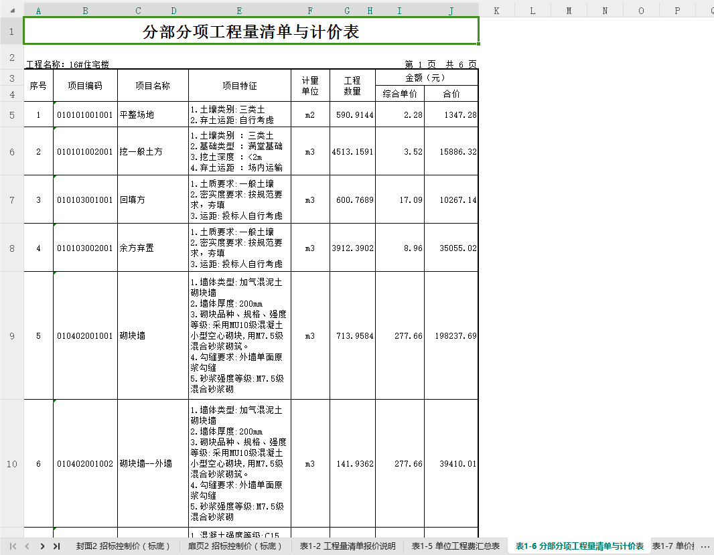This screenshot has height=555, width=714.
Task: Click the 工程名称: 16#住宅楼 cell
Action: click(x=68, y=64)
